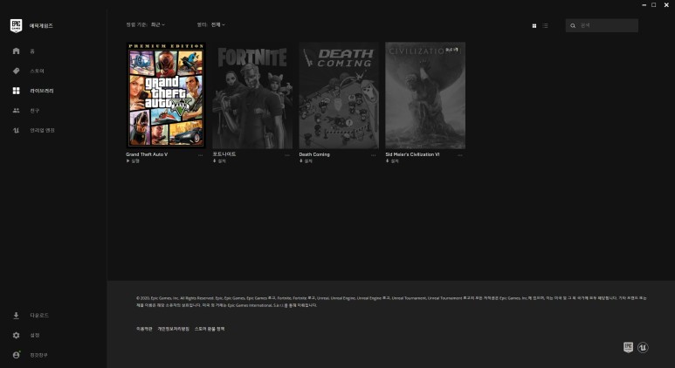Minimize the launcher window

[644, 4]
